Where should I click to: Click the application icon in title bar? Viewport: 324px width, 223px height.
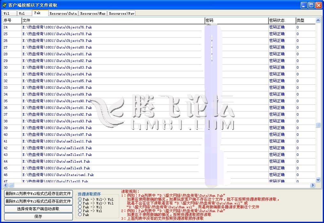pyautogui.click(x=4, y=5)
